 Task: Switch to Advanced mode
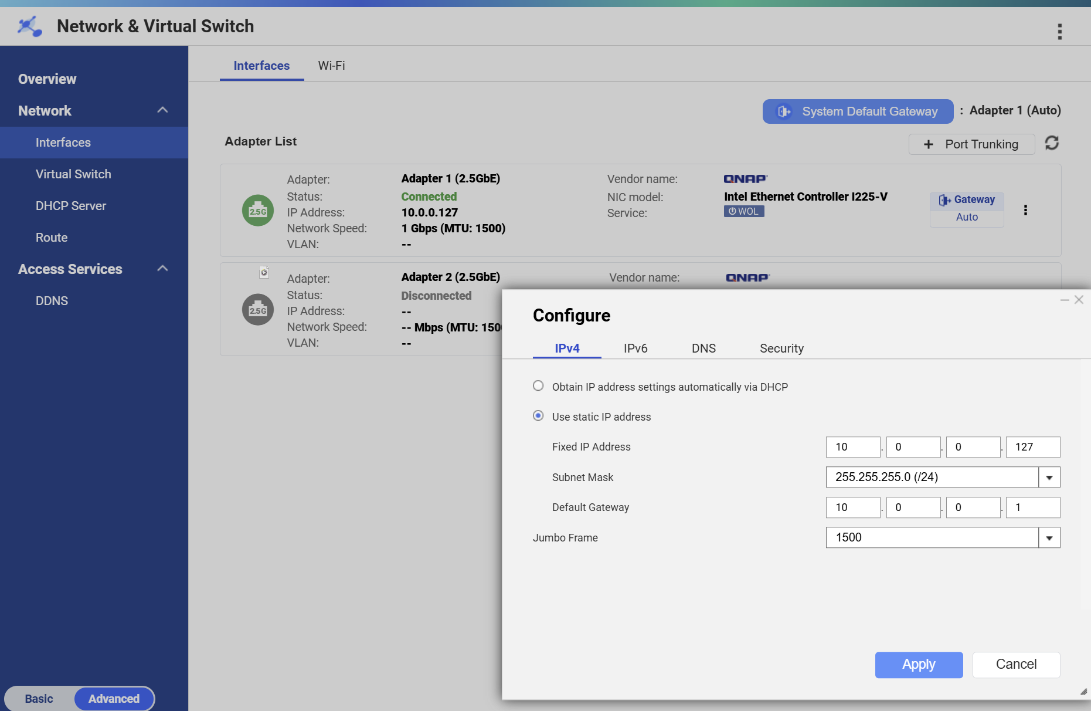point(114,699)
